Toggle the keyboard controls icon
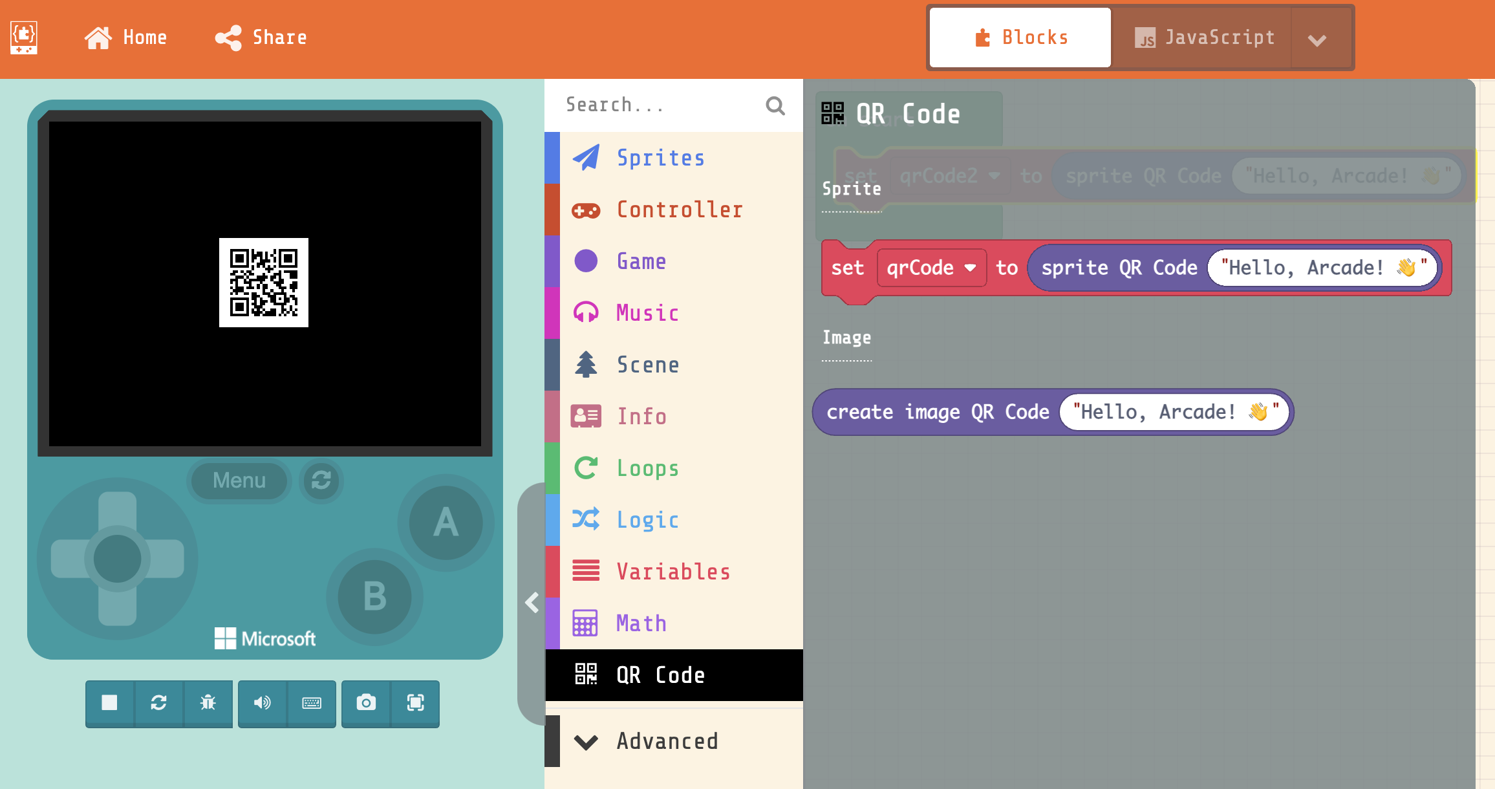 (x=312, y=703)
